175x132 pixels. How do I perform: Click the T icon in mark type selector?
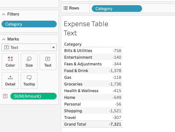[x=6, y=47]
